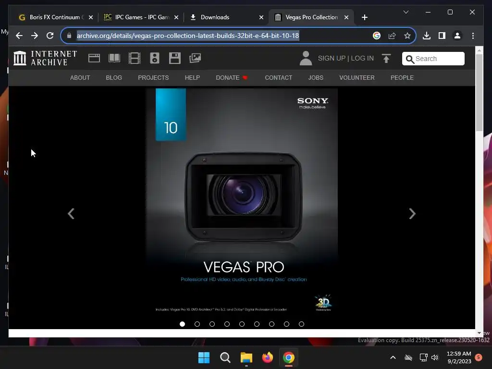The height and width of the screenshot is (369, 492).
Task: Go forward with browser forward arrow
Action: tap(35, 36)
